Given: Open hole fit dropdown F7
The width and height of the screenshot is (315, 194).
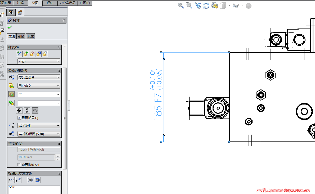Looking at the screenshot, I should point(39,94).
